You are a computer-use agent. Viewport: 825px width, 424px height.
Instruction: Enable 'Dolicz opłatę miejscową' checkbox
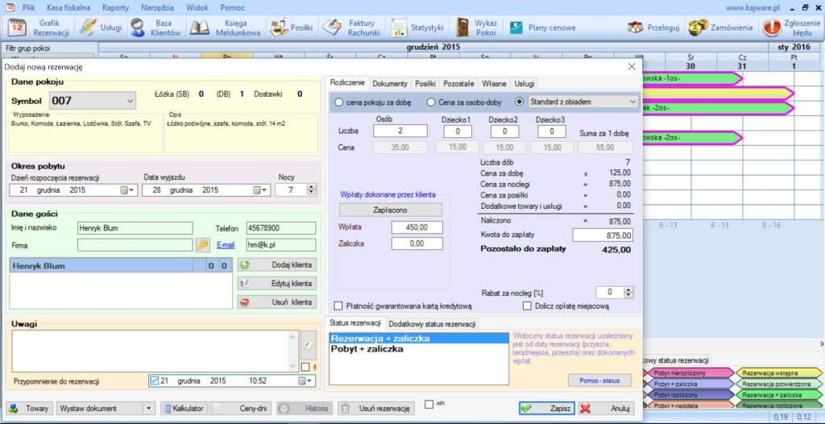pyautogui.click(x=527, y=306)
